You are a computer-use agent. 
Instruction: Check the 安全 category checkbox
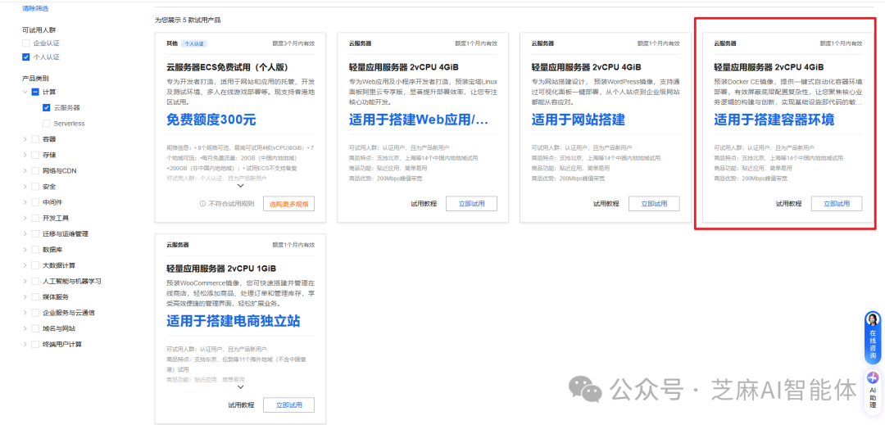35,186
